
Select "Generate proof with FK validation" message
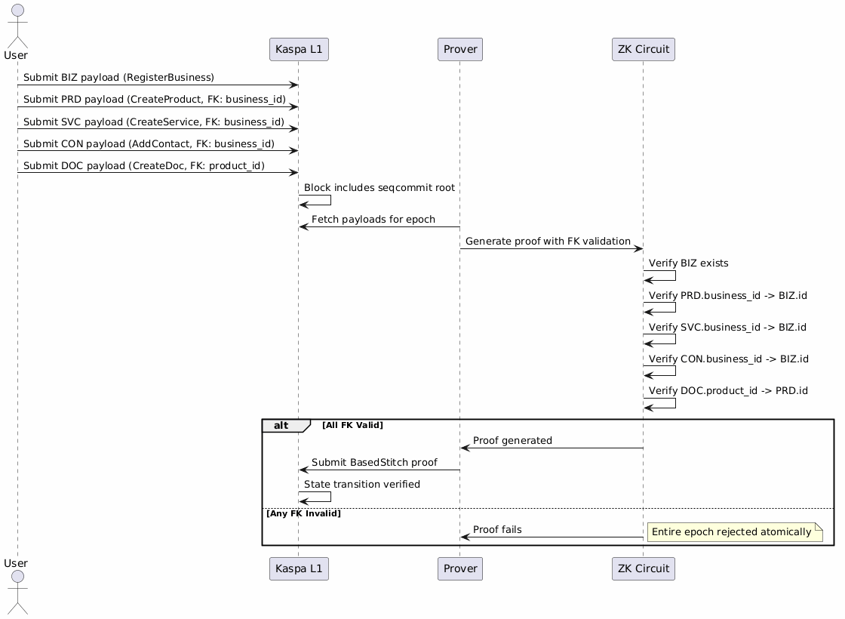click(x=548, y=241)
